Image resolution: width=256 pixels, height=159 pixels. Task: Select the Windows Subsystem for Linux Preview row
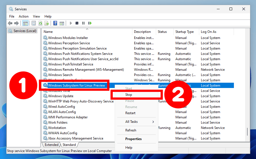(138, 85)
